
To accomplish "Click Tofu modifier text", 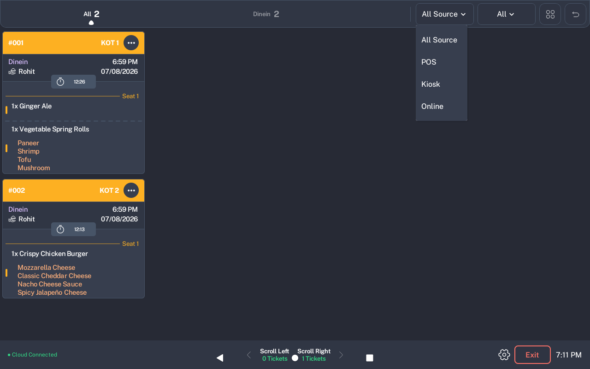I will tap(24, 160).
